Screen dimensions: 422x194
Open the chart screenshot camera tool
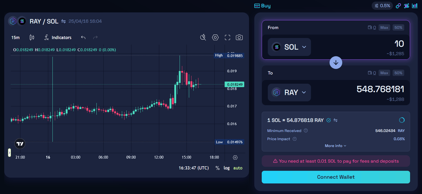coord(239,37)
